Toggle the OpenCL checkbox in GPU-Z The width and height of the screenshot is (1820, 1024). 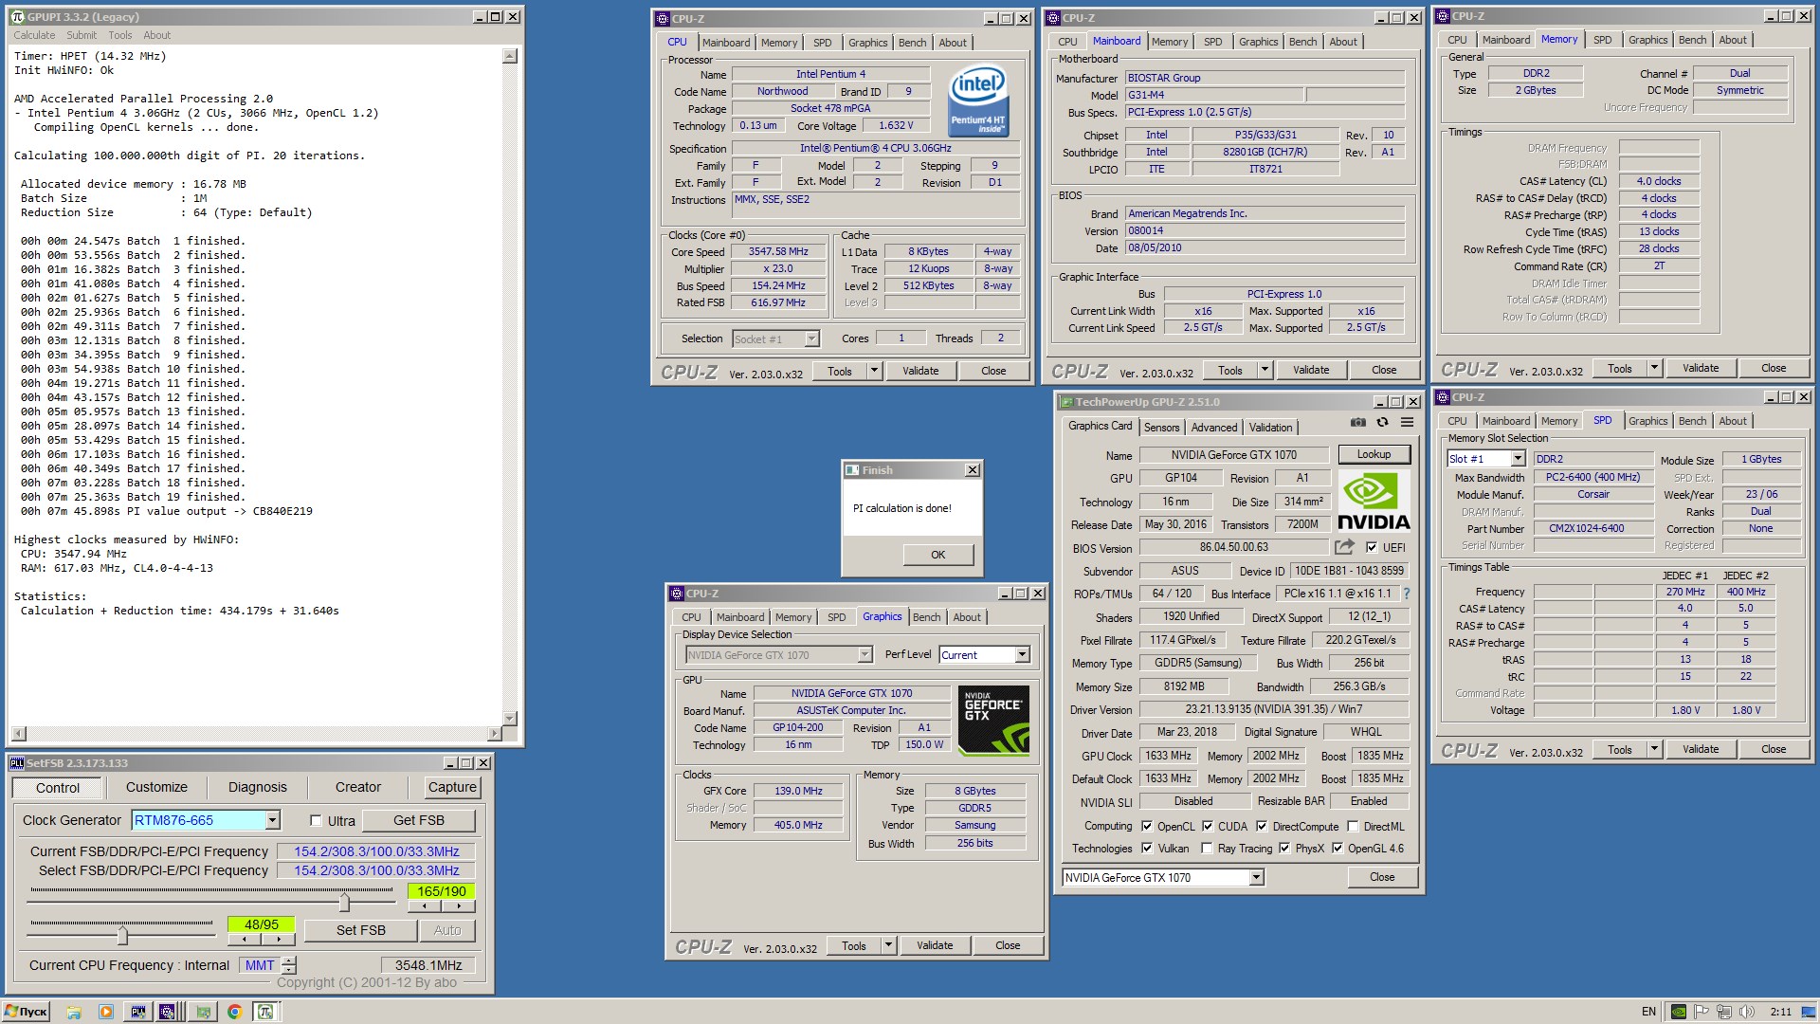(x=1147, y=827)
